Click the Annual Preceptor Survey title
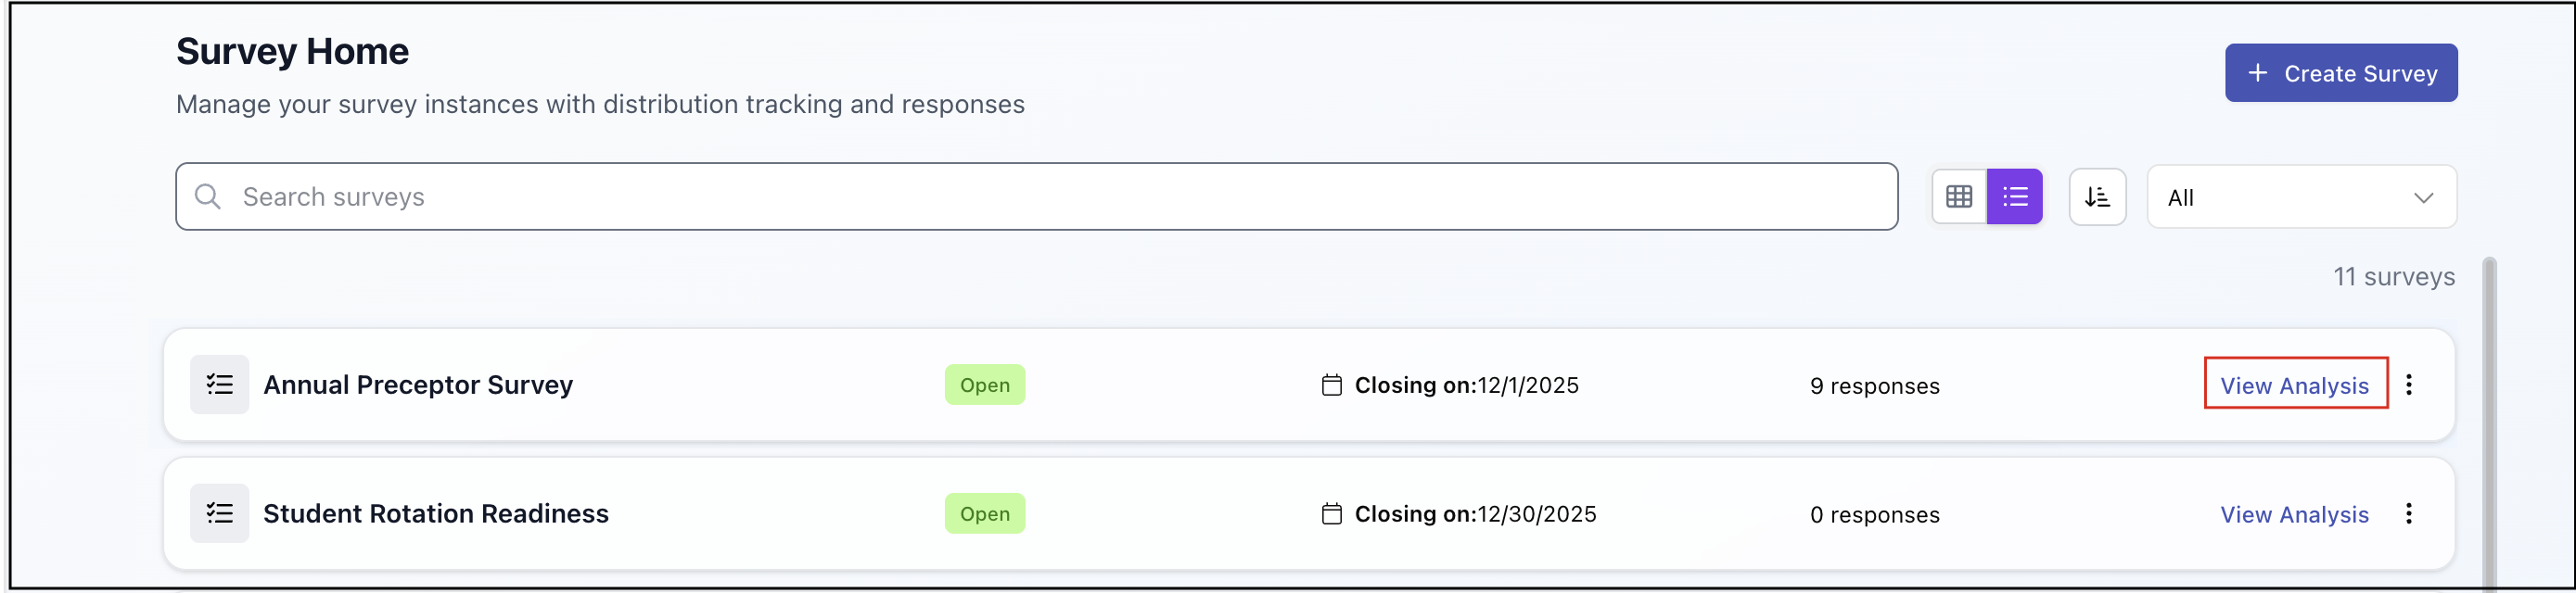 418,385
